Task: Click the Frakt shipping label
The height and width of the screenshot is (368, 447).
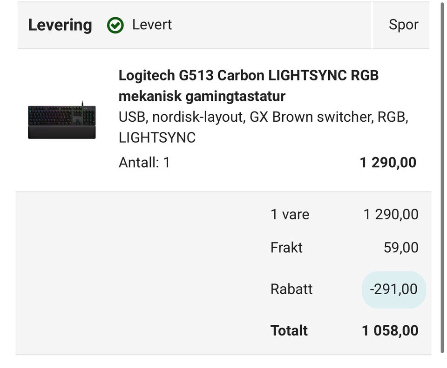Action: (x=286, y=247)
